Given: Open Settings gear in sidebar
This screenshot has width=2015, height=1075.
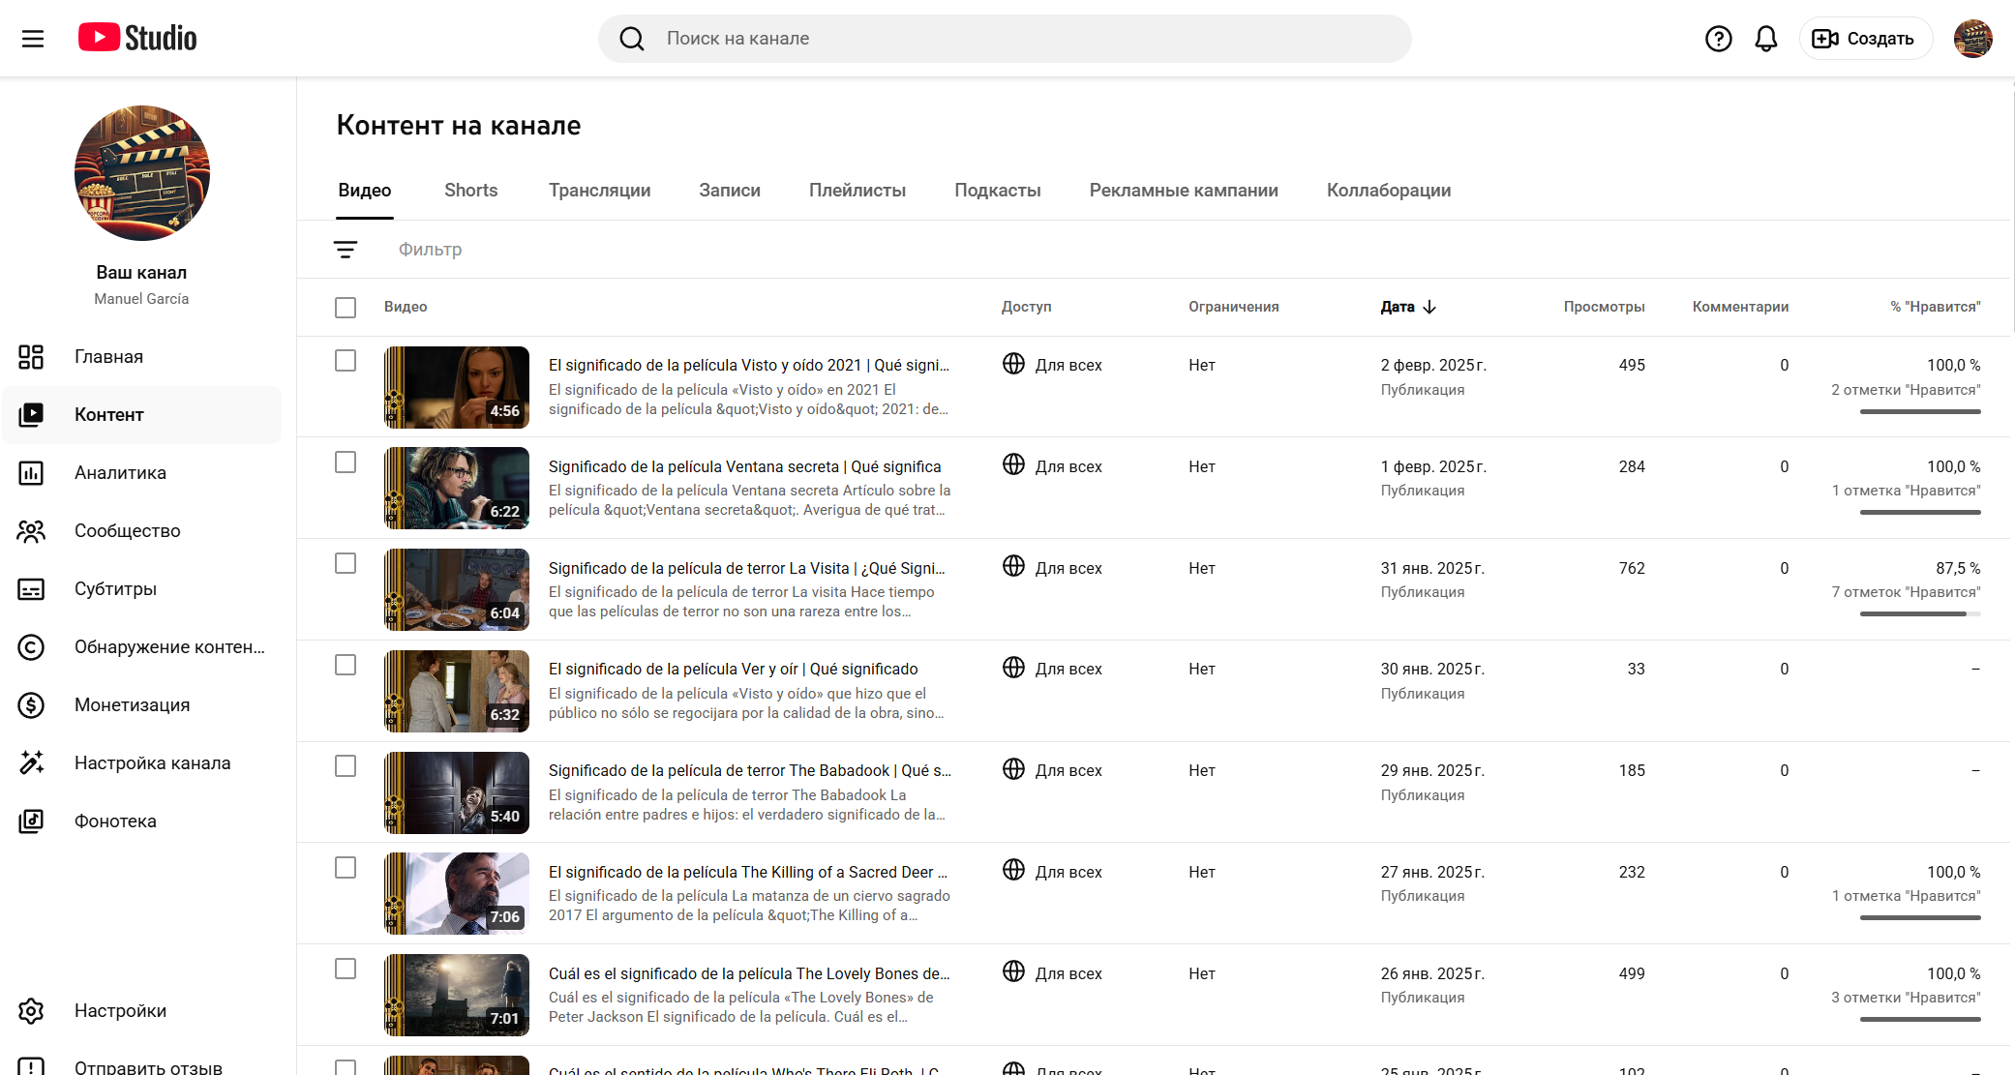Looking at the screenshot, I should point(31,1011).
